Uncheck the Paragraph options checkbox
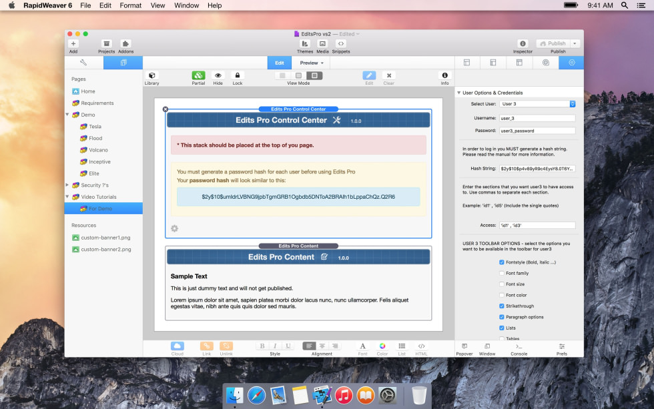This screenshot has height=409, width=654. pos(502,317)
